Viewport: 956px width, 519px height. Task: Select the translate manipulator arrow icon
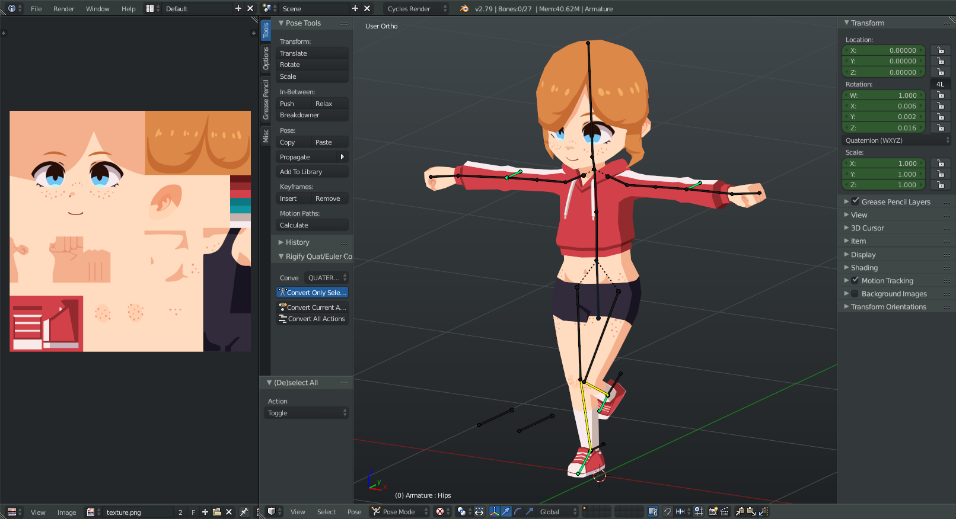(506, 511)
